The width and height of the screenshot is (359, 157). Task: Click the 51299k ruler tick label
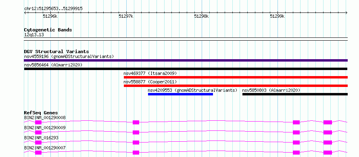click(x=277, y=16)
